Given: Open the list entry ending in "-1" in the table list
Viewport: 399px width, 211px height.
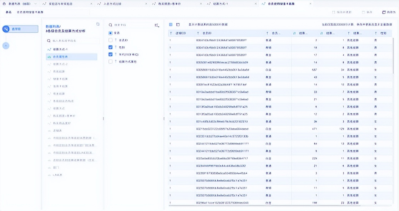Looking at the screenshot, I should (x=72, y=49).
